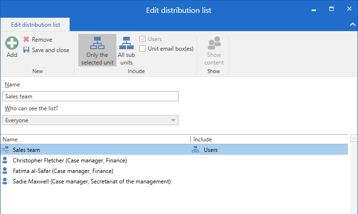The image size is (358, 214).
Task: Choose All sub units include option
Action: (x=126, y=50)
